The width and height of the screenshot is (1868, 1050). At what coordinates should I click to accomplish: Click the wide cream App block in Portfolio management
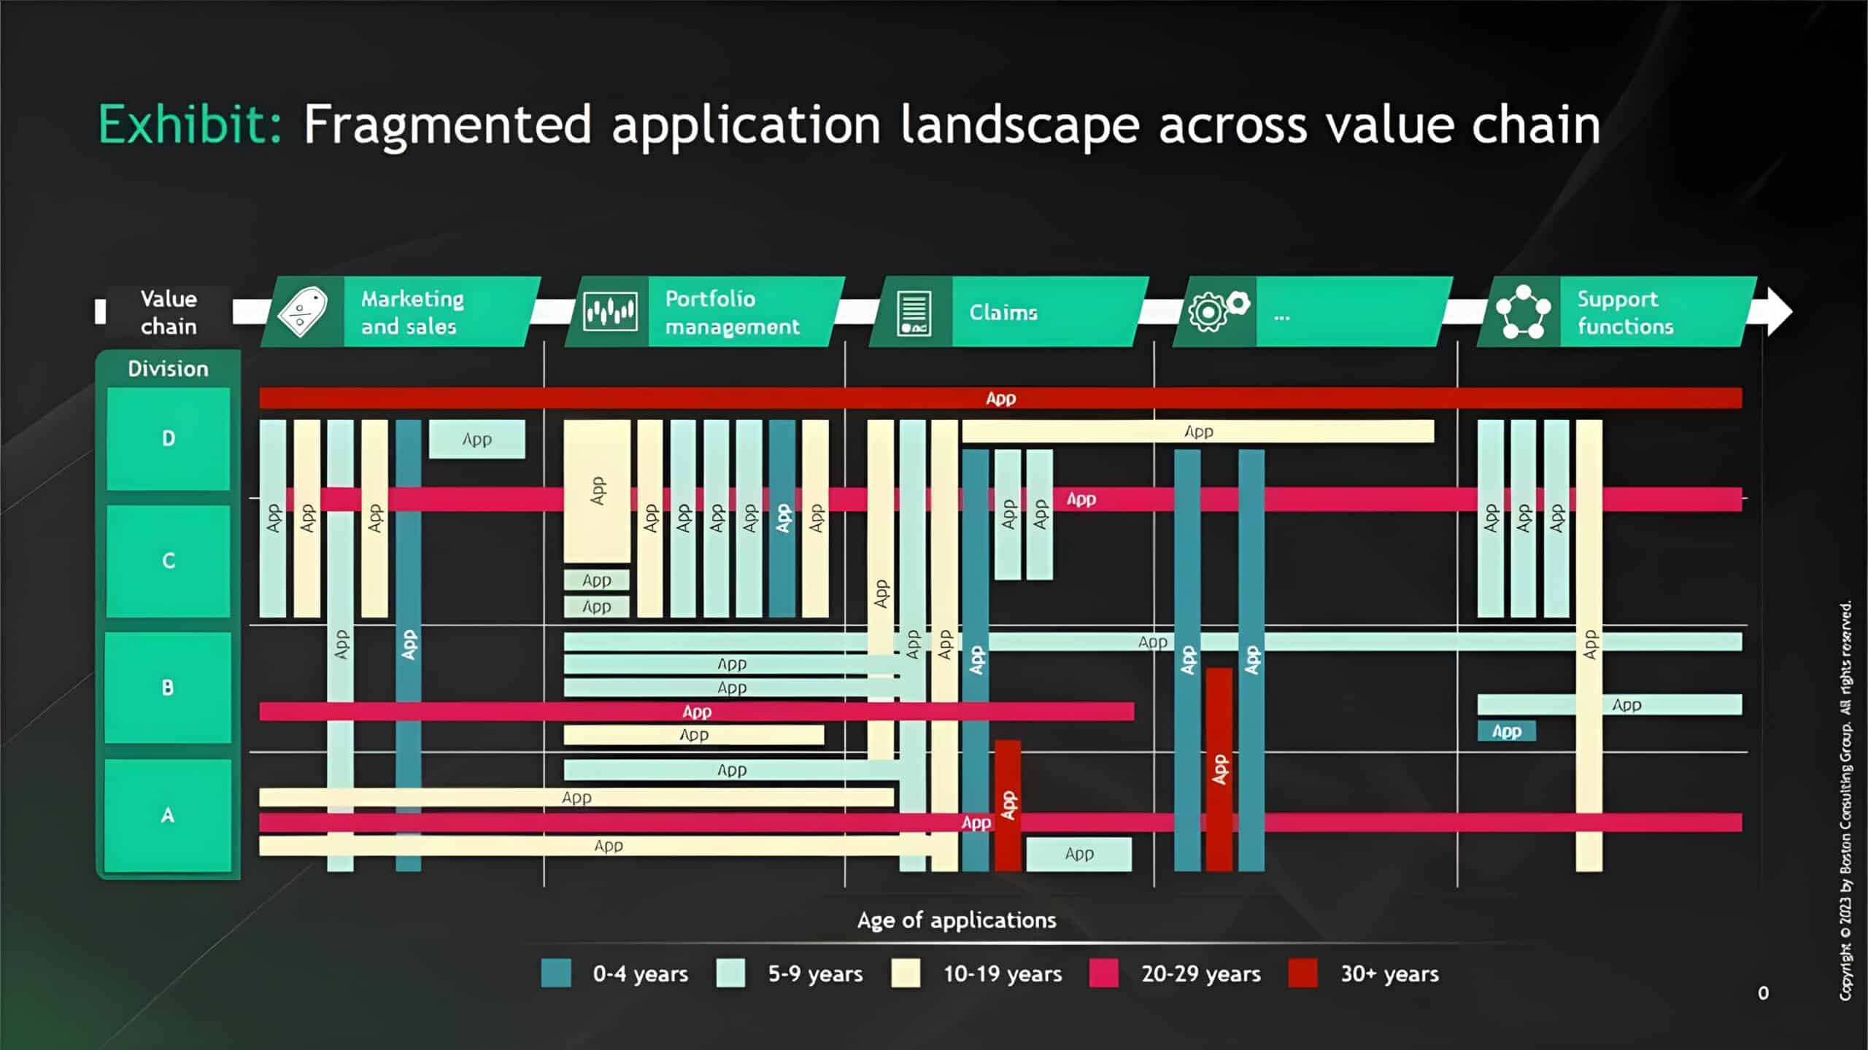click(597, 491)
